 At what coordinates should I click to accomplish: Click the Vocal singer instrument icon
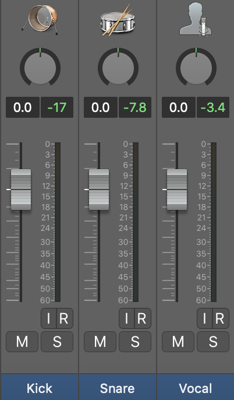click(x=196, y=19)
